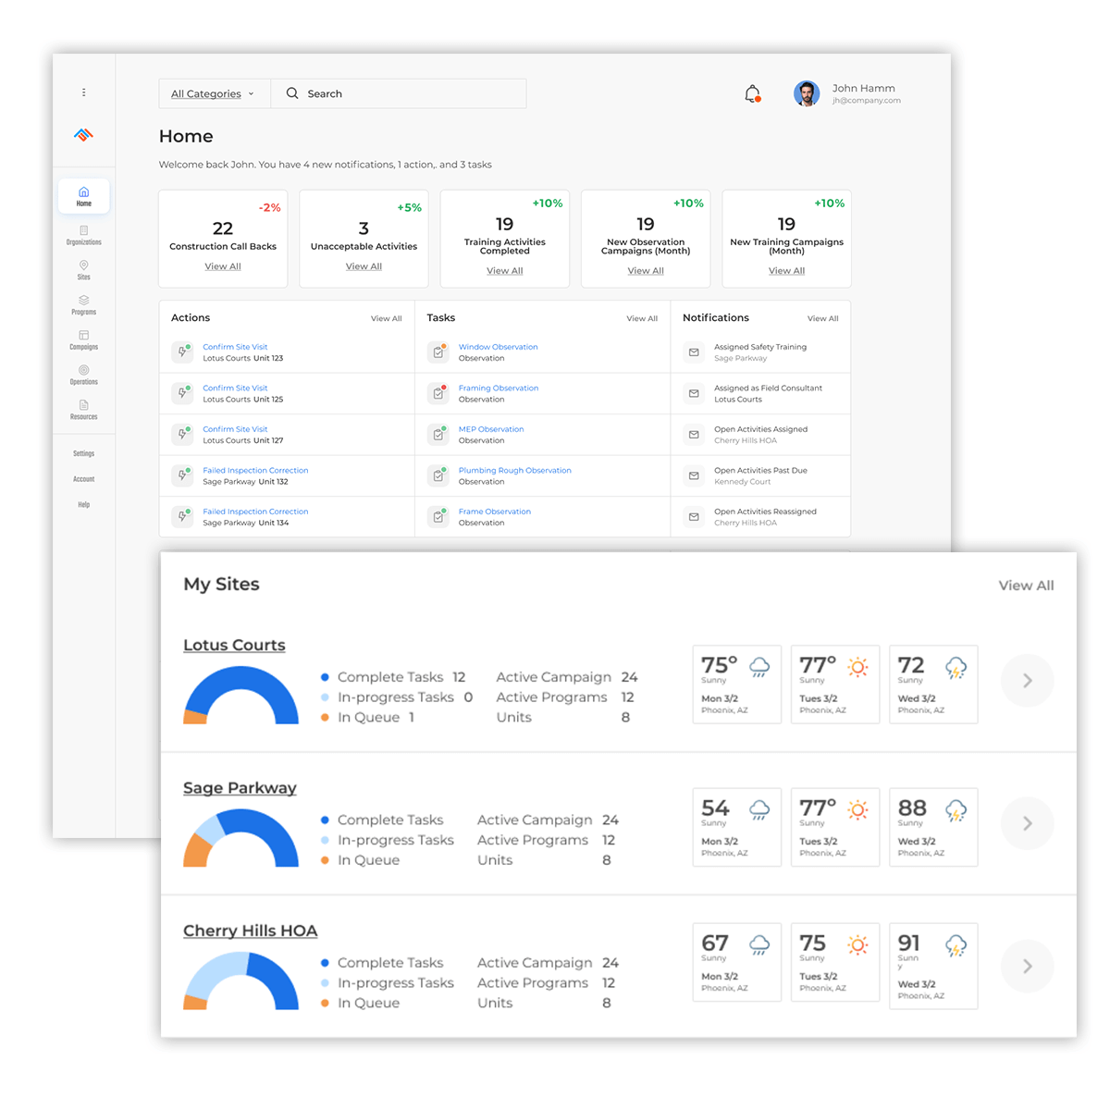Open Confirm Site Visit for Unit 123
Image resolution: width=1110 pixels, height=1110 pixels.
pyautogui.click(x=235, y=347)
